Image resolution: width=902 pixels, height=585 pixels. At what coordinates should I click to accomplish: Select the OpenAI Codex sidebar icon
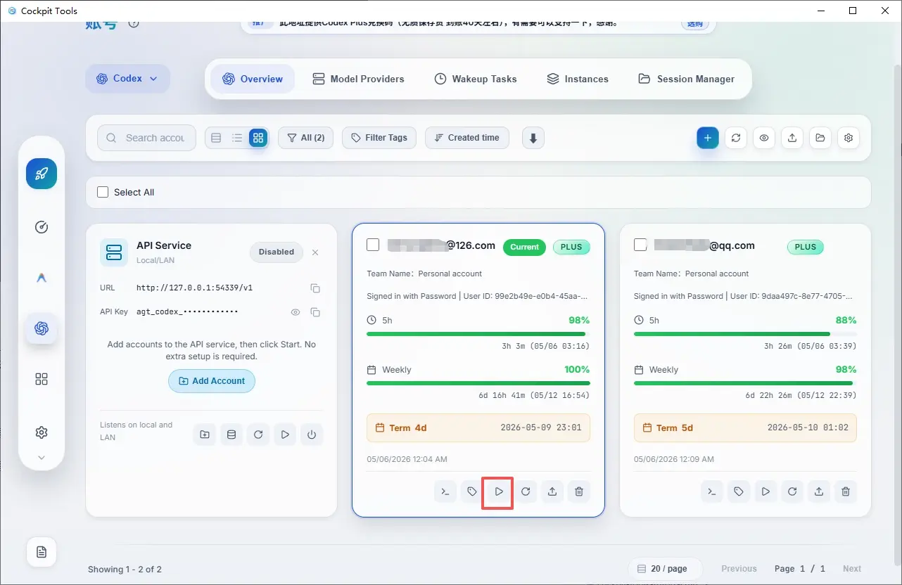(x=42, y=328)
